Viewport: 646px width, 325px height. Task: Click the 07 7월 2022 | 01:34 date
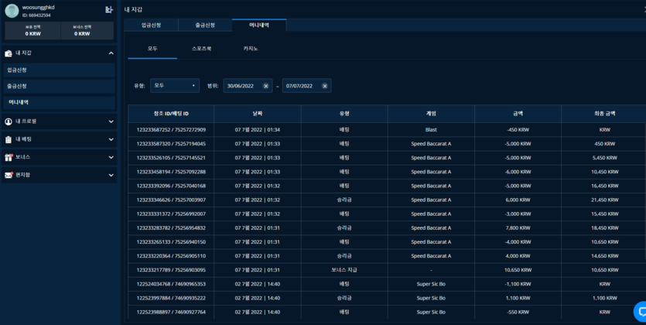pos(258,130)
